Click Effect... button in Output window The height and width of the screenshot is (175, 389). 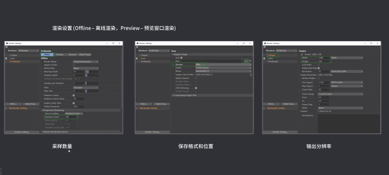coord(271,104)
